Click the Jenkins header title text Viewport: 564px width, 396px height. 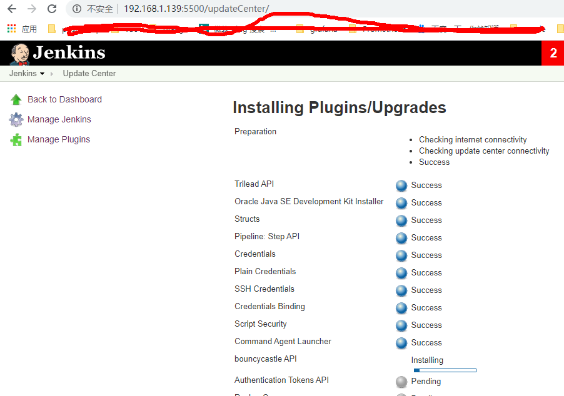[69, 52]
